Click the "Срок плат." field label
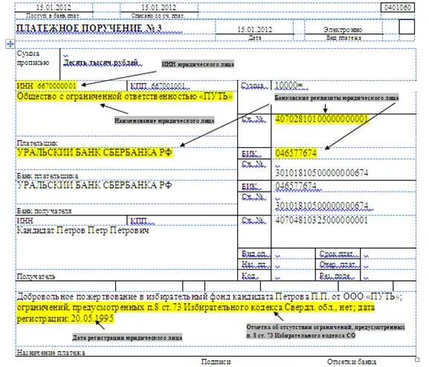The height and width of the screenshot is (367, 429). click(x=336, y=254)
